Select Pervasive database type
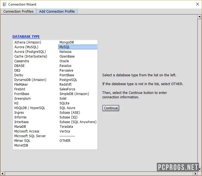 [66, 71]
